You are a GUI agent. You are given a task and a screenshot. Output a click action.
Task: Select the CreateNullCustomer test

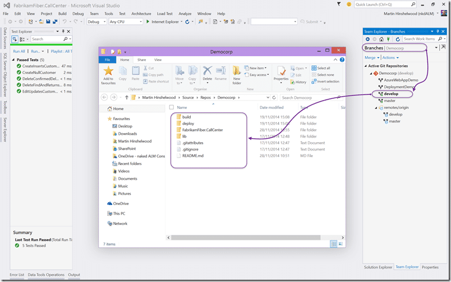[x=39, y=72]
